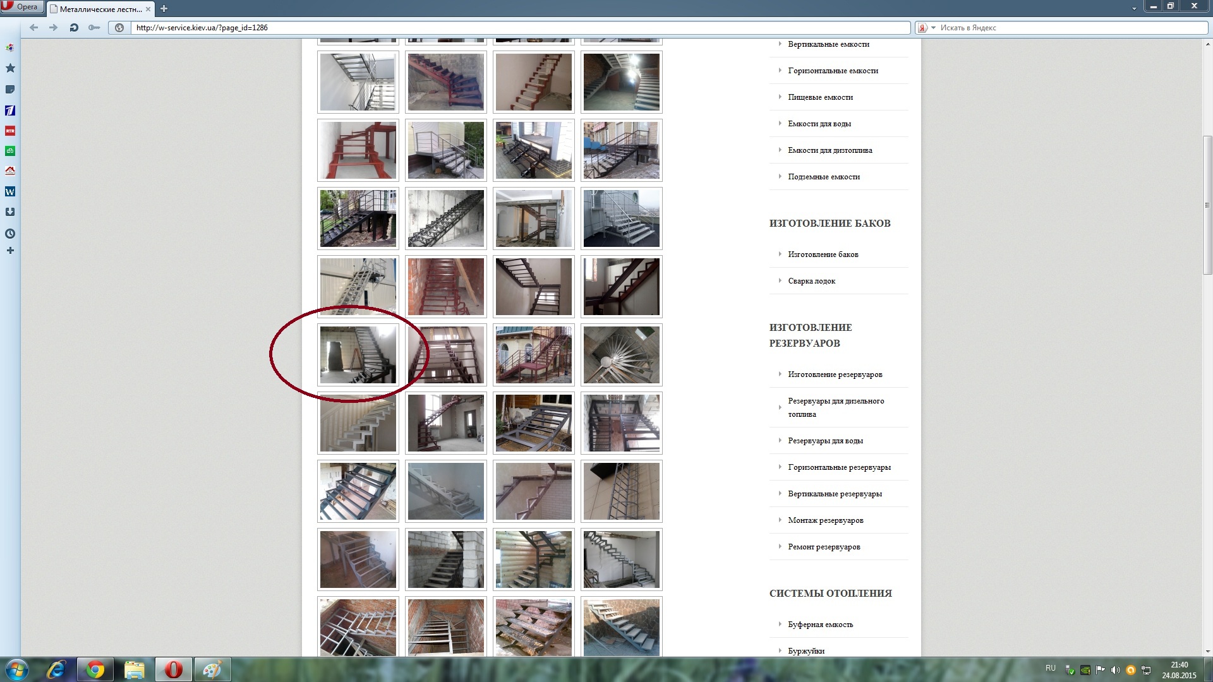Open the Notes panel in Opera sidebar

point(10,90)
